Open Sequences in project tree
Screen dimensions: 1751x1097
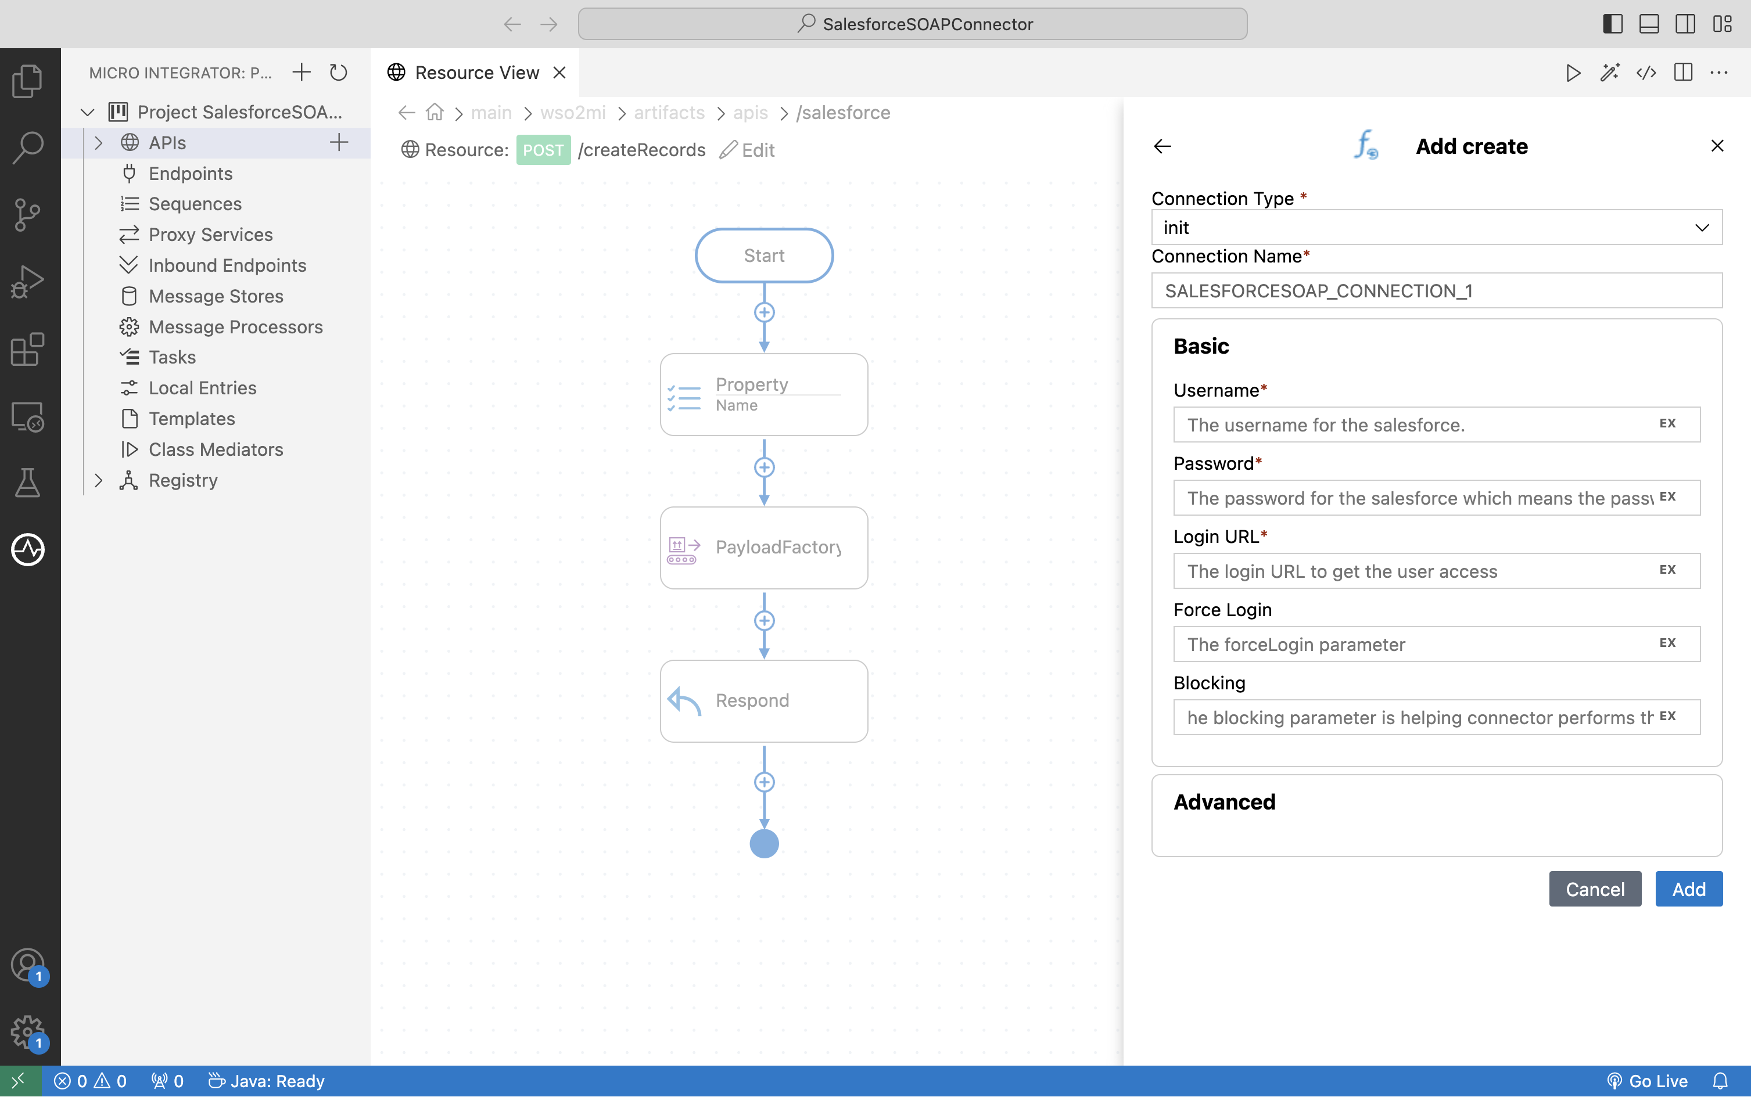(x=195, y=204)
